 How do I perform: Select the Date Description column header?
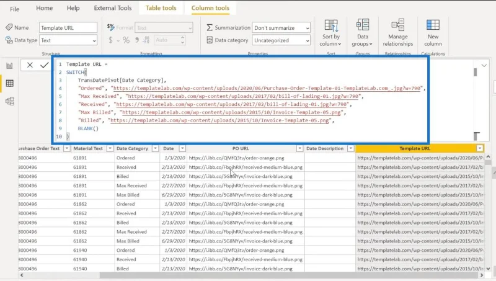pos(324,148)
